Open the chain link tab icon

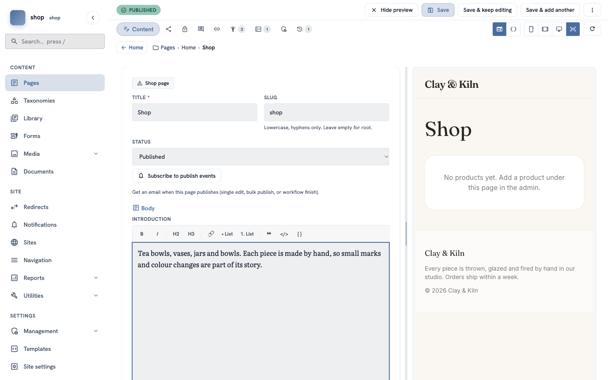pos(217,29)
